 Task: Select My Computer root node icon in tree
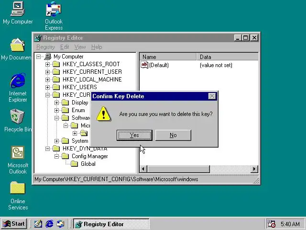[48, 57]
